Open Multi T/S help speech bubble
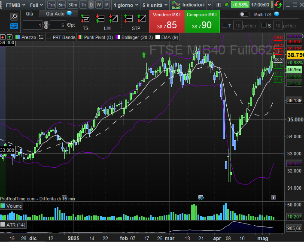The height and width of the screenshot is (242, 304). 277,14
